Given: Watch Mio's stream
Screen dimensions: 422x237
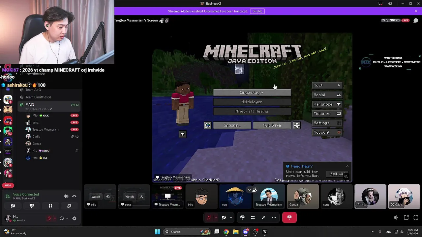Looking at the screenshot, I should 96,197.
